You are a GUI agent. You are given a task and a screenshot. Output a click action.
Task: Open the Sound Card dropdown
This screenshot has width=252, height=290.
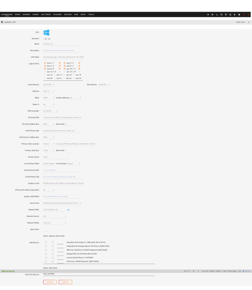62,203
